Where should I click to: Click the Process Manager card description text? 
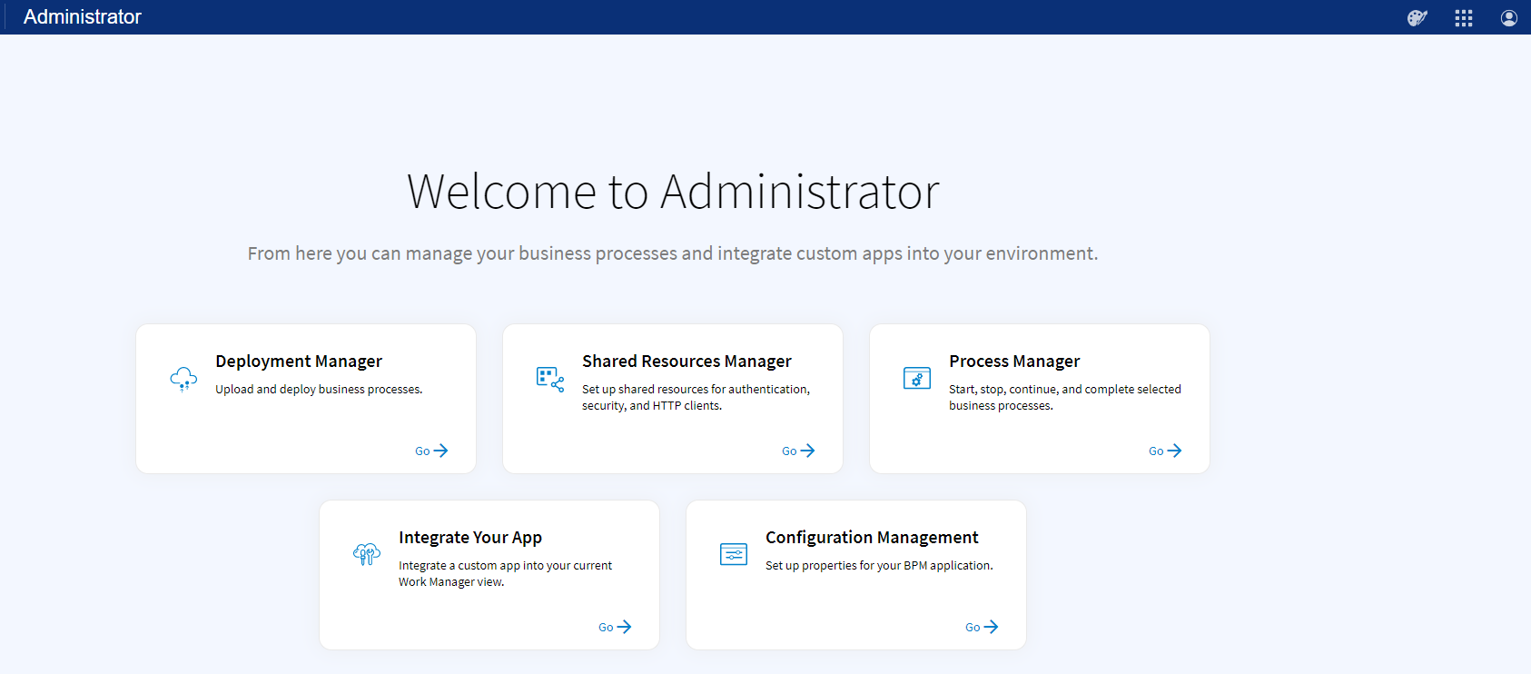[1064, 397]
